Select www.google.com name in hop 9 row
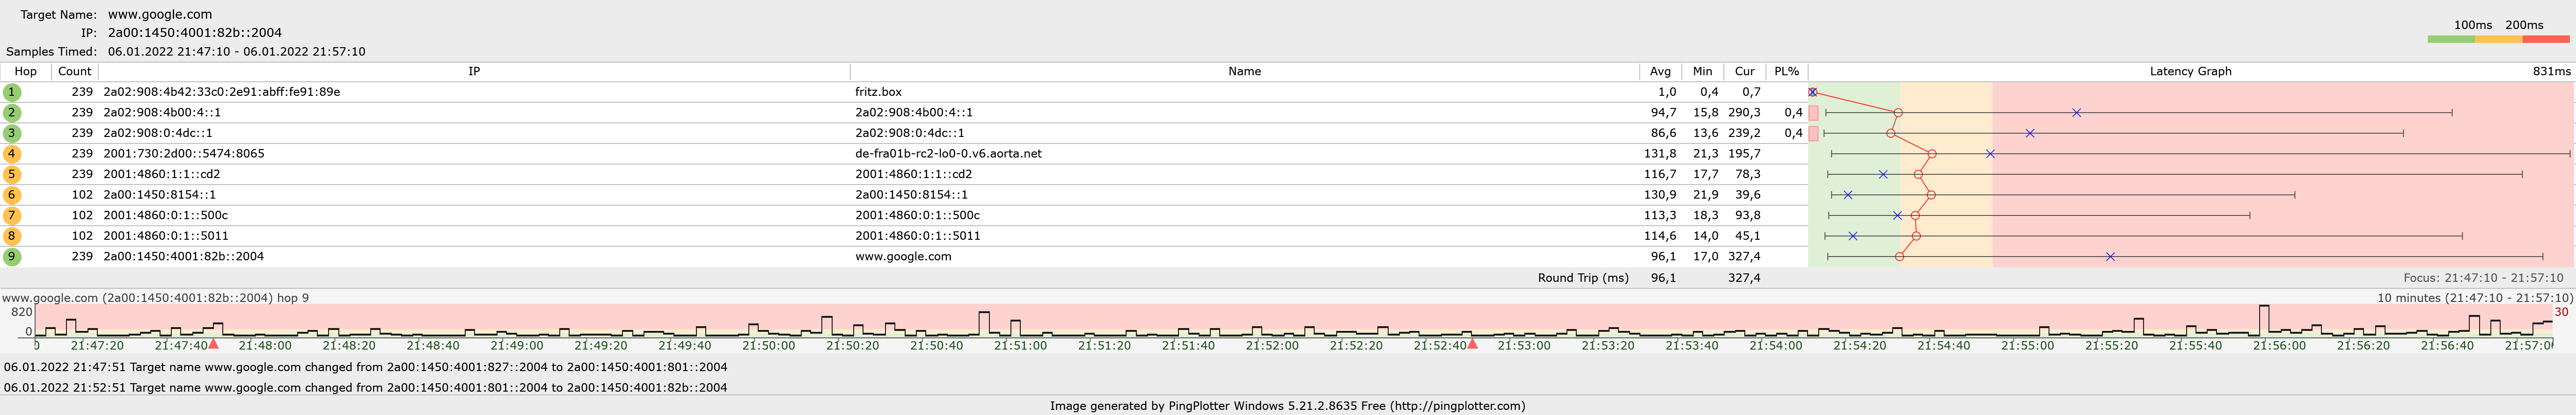Screen dimensions: 2576x415 (x=903, y=257)
